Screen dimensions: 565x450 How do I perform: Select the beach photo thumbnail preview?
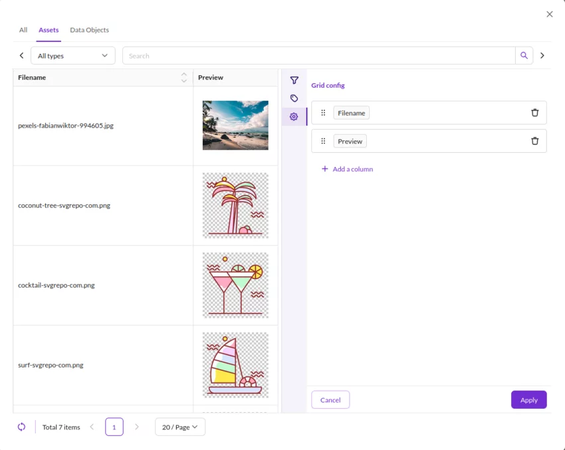point(235,126)
